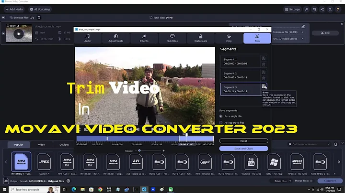This screenshot has width=345, height=193.
Task: Click the trim timeline playhead marker
Action: 186,135
